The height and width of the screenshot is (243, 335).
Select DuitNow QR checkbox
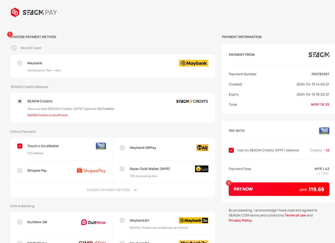click(20, 222)
